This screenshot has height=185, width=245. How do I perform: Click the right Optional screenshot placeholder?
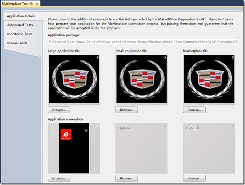(209, 148)
